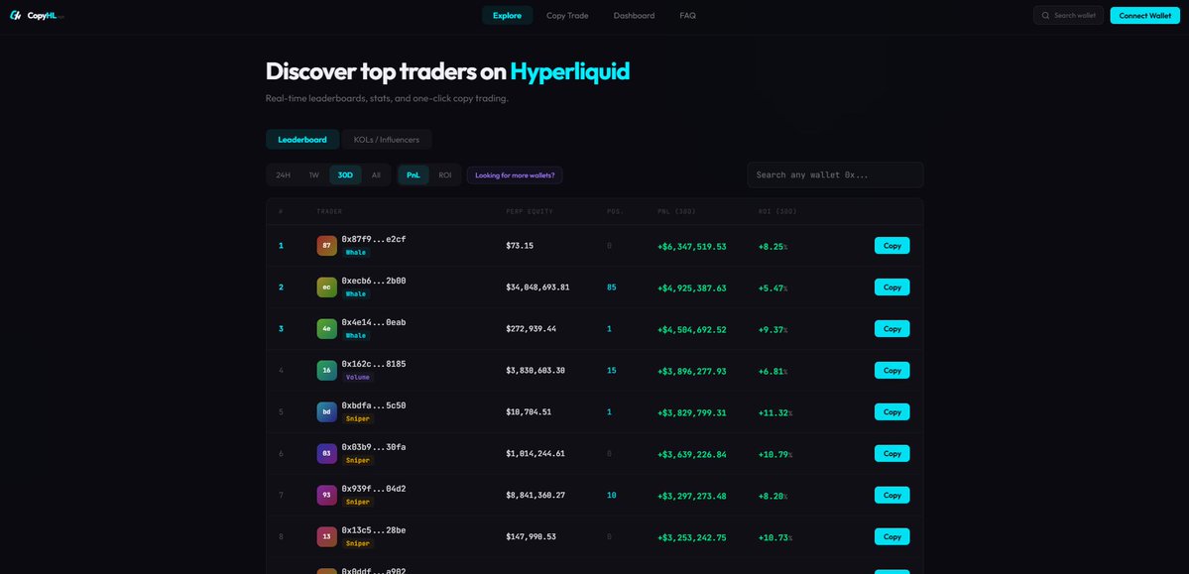
Task: Click avatar icon for trader 0xbdfa...5c50
Action: (x=327, y=411)
